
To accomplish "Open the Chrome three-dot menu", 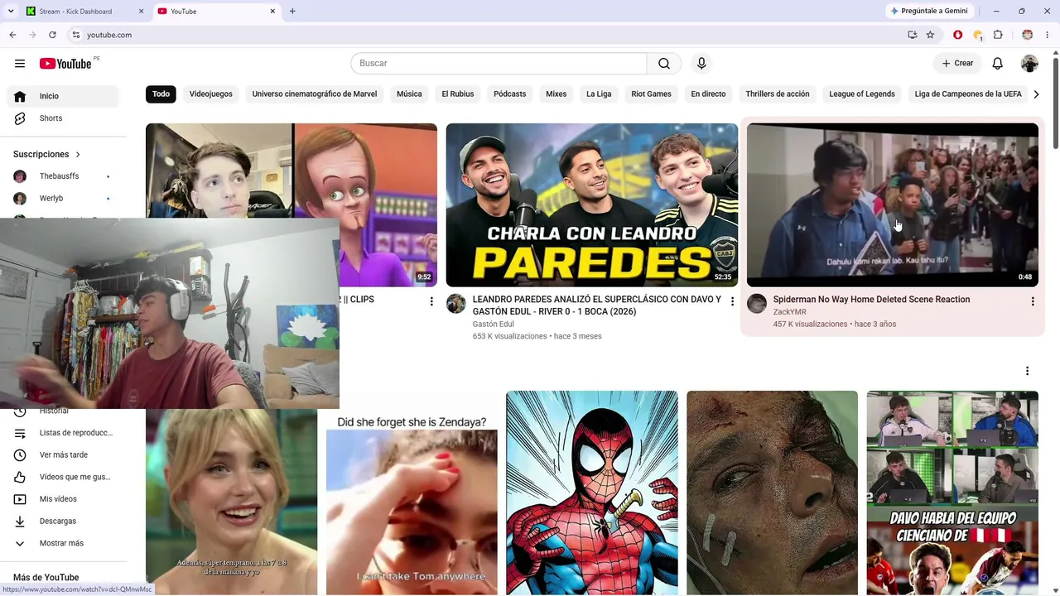I will click(1048, 35).
